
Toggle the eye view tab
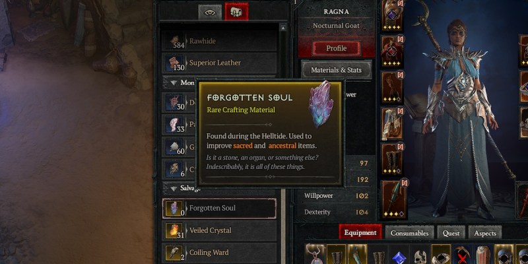[x=210, y=13]
